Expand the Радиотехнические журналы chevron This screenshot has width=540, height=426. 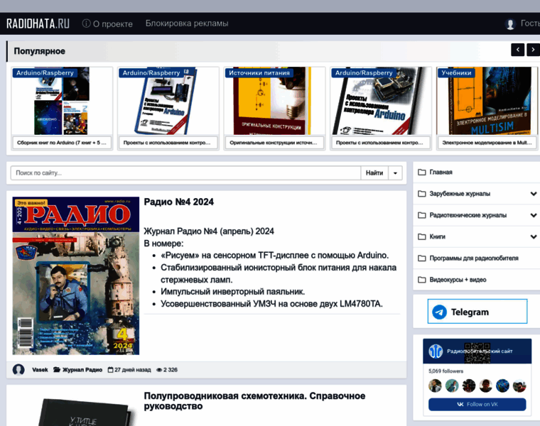[534, 215]
